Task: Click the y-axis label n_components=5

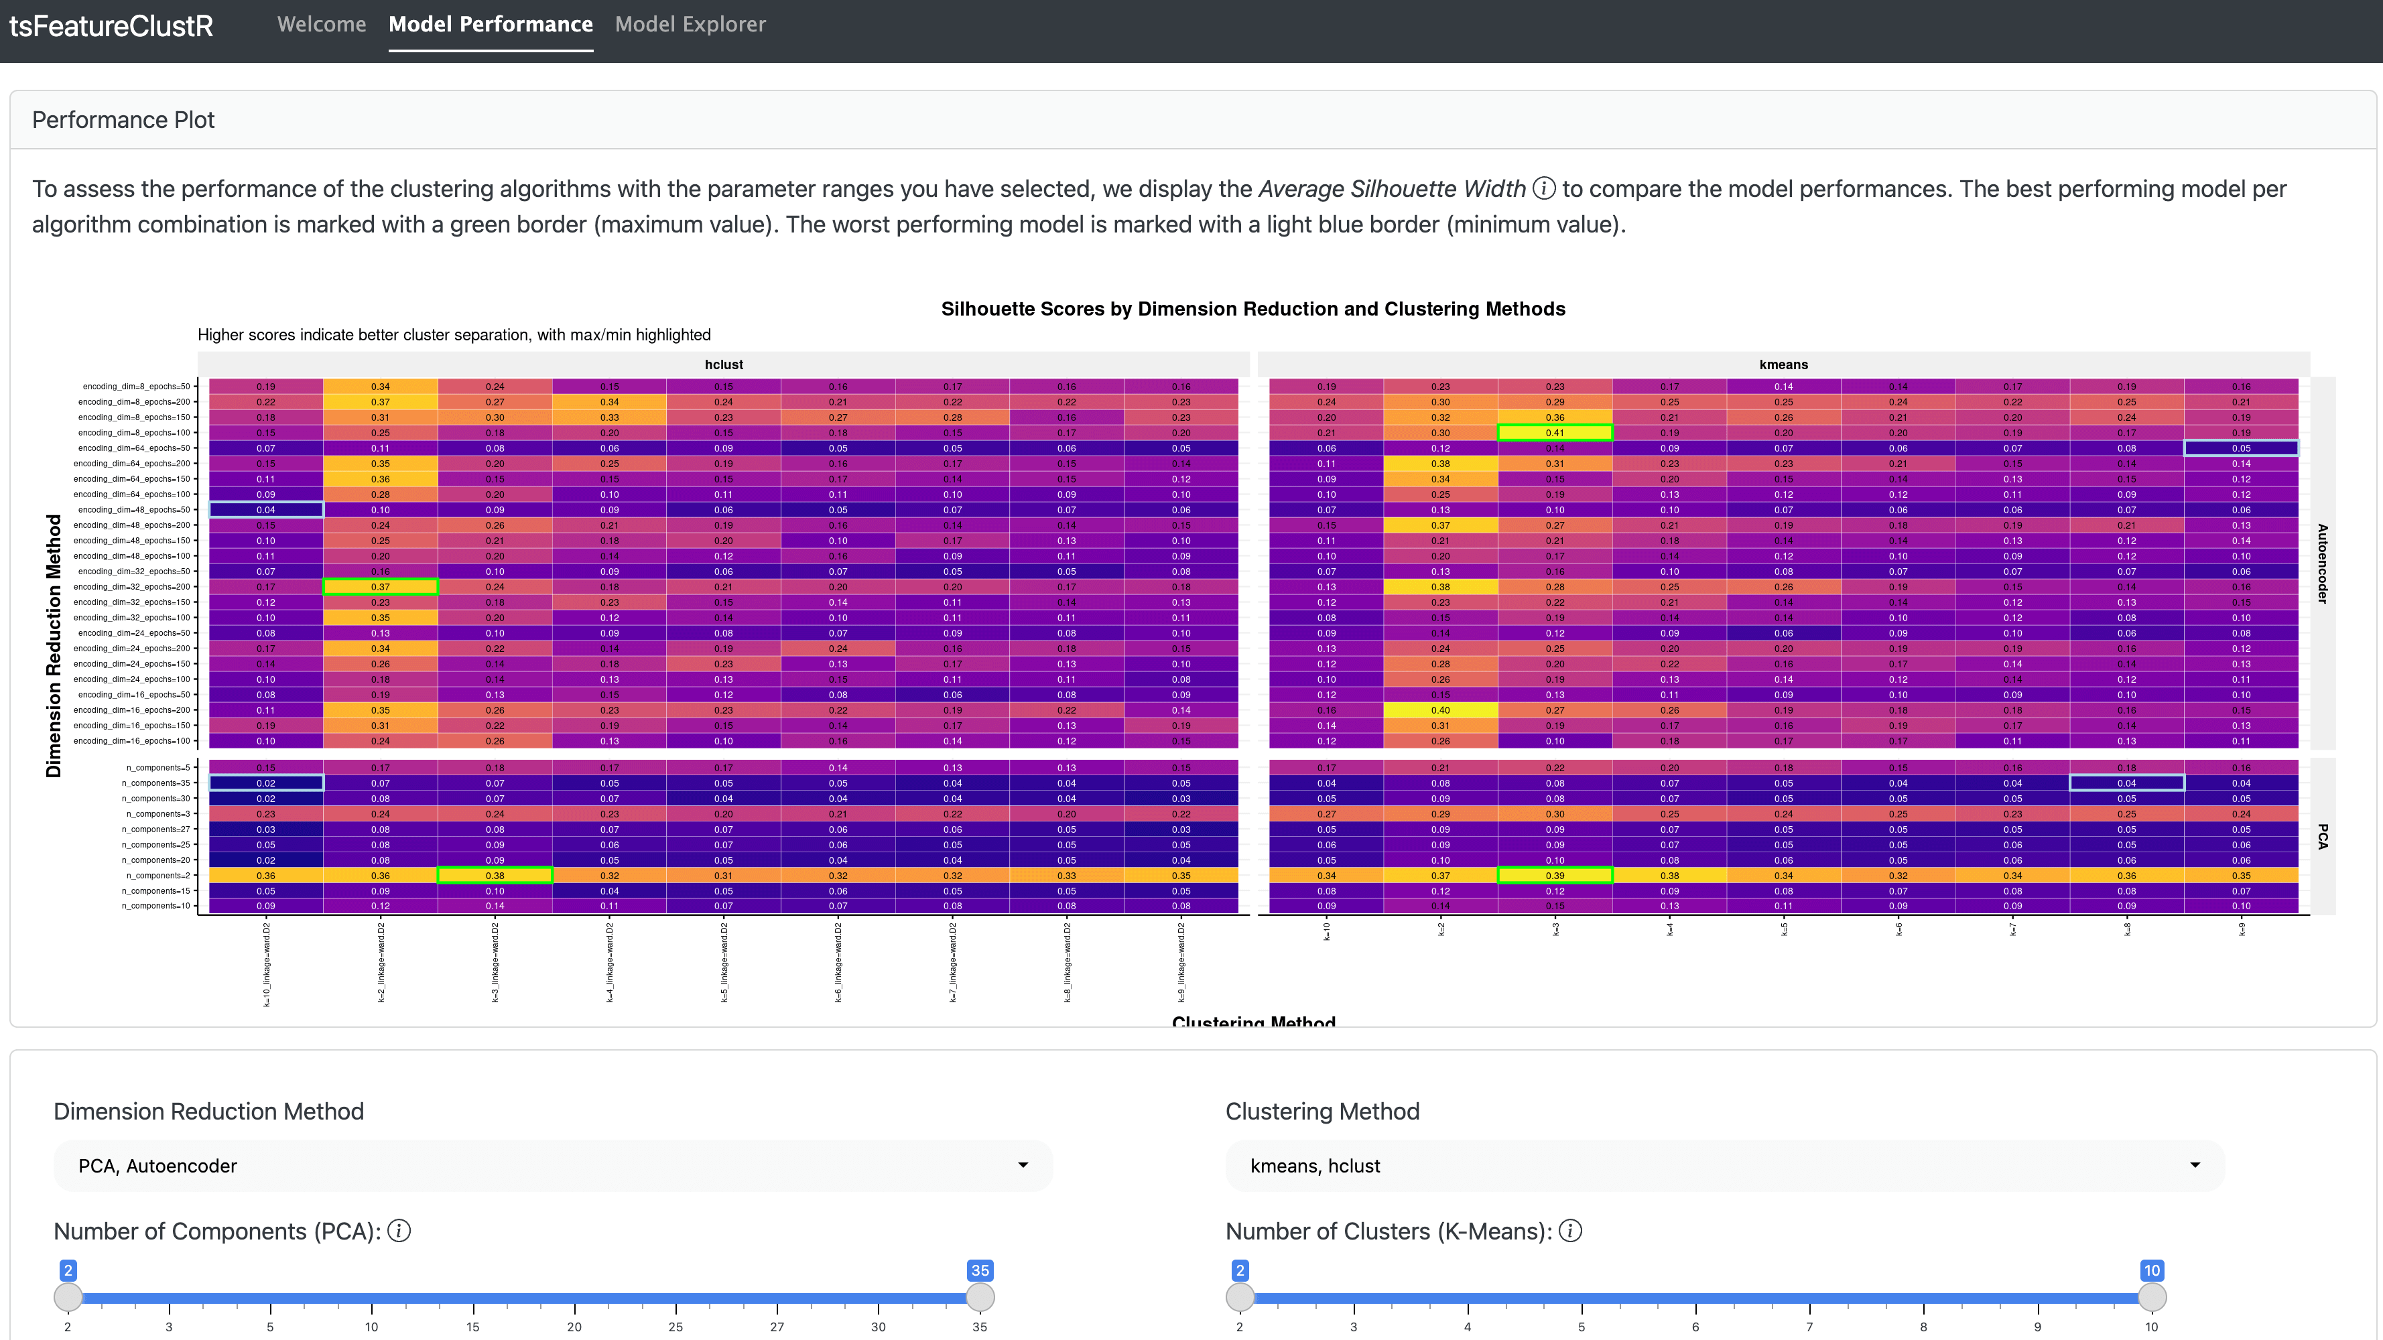Action: pyautogui.click(x=158, y=768)
